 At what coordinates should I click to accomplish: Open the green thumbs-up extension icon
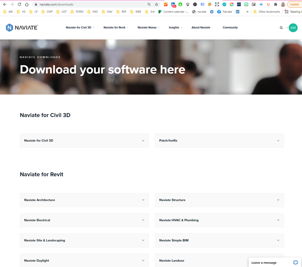pyautogui.click(x=180, y=4)
